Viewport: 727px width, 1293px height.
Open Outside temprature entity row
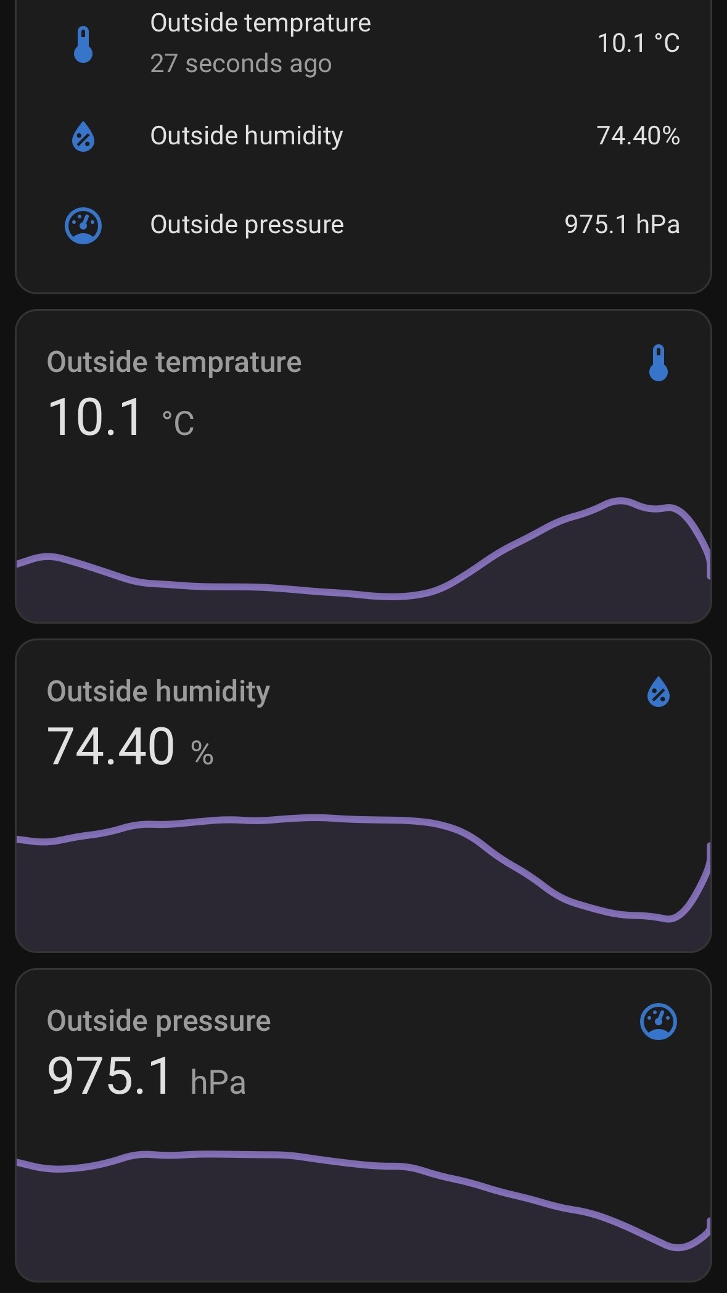click(x=260, y=23)
